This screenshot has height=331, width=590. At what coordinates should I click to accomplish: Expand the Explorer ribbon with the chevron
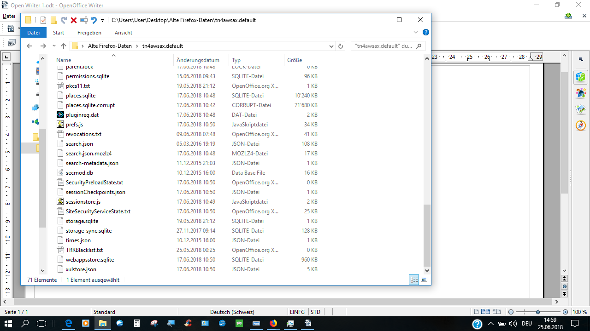416,33
